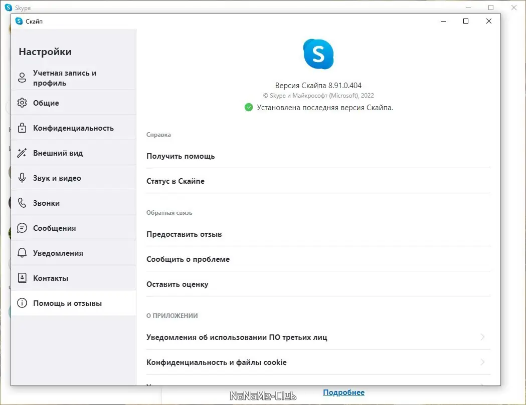Click the Skype icon in Скайп title bar
The height and width of the screenshot is (405, 526).
(19, 21)
